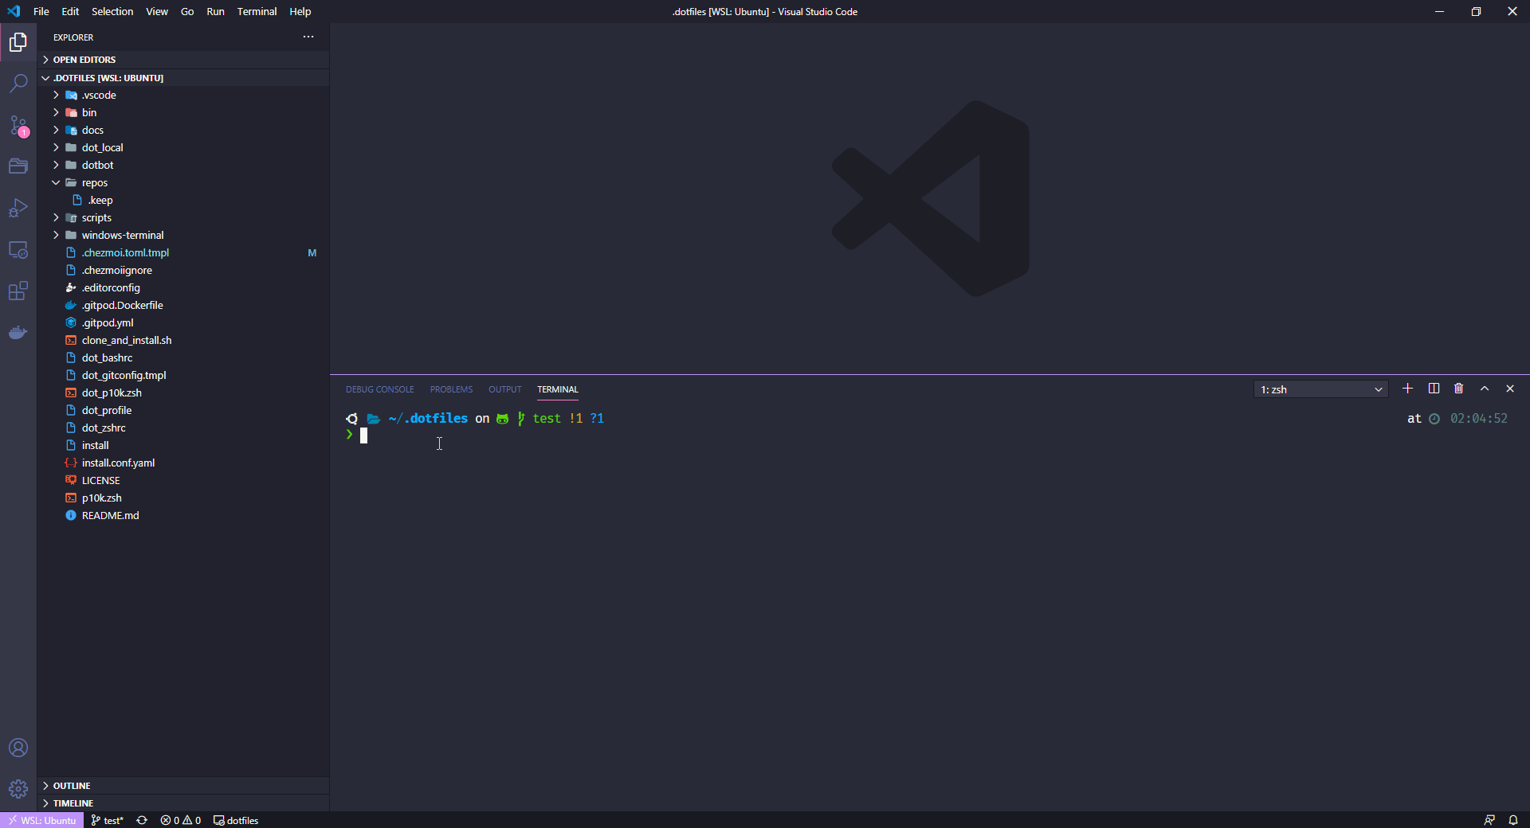1530x828 pixels.
Task: Open the Accounts icon menu
Action: click(18, 748)
